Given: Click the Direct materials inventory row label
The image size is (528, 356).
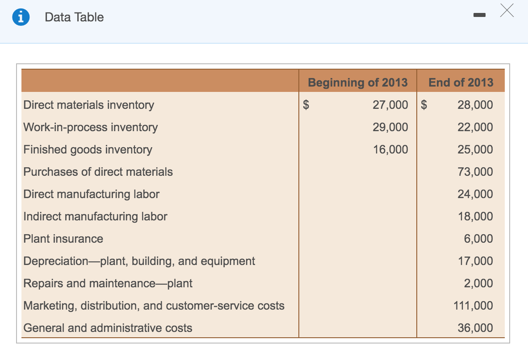Looking at the screenshot, I should (x=88, y=105).
